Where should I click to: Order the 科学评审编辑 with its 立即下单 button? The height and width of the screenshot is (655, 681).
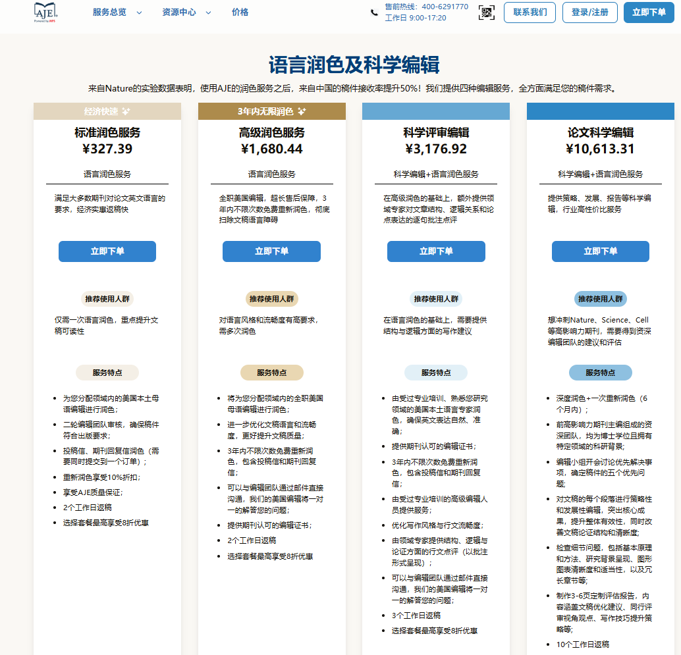click(x=436, y=251)
